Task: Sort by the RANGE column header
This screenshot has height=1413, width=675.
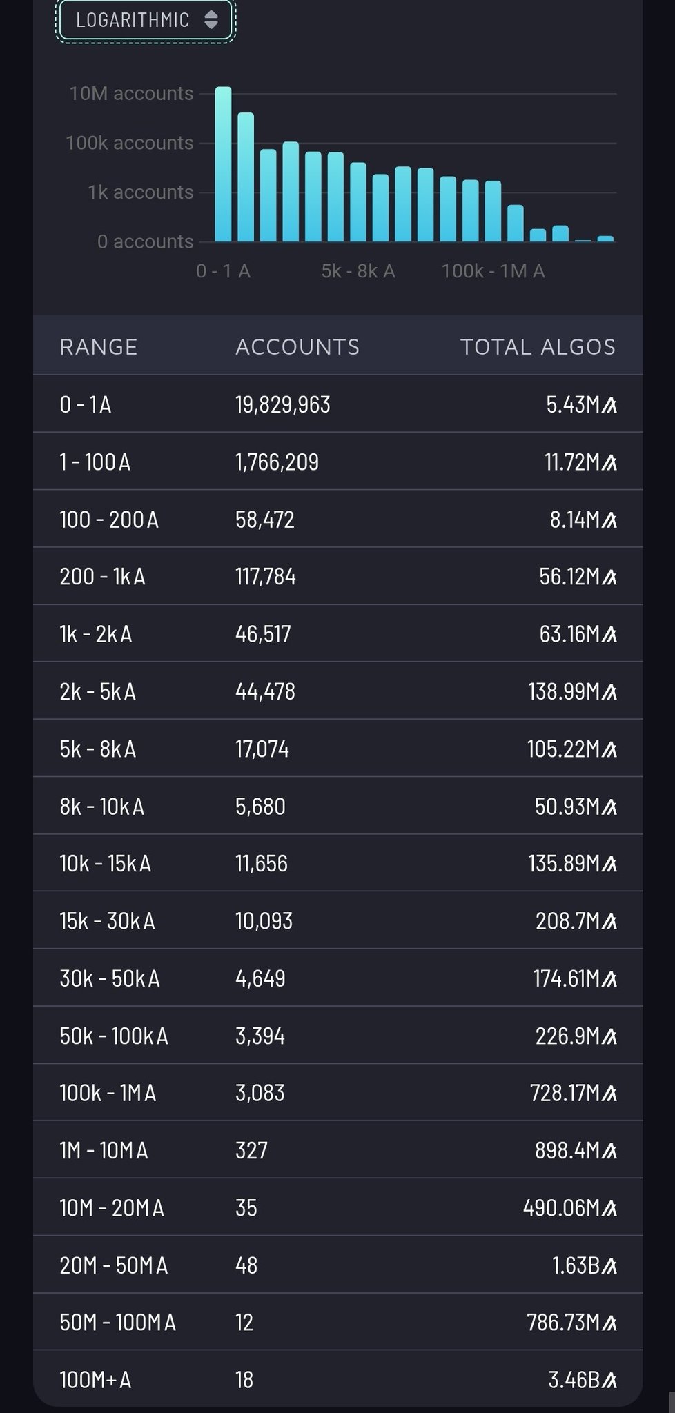Action: click(x=99, y=346)
